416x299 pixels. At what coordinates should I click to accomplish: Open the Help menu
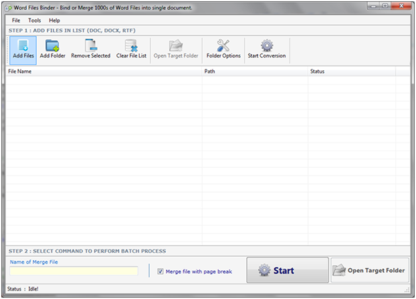click(x=54, y=21)
